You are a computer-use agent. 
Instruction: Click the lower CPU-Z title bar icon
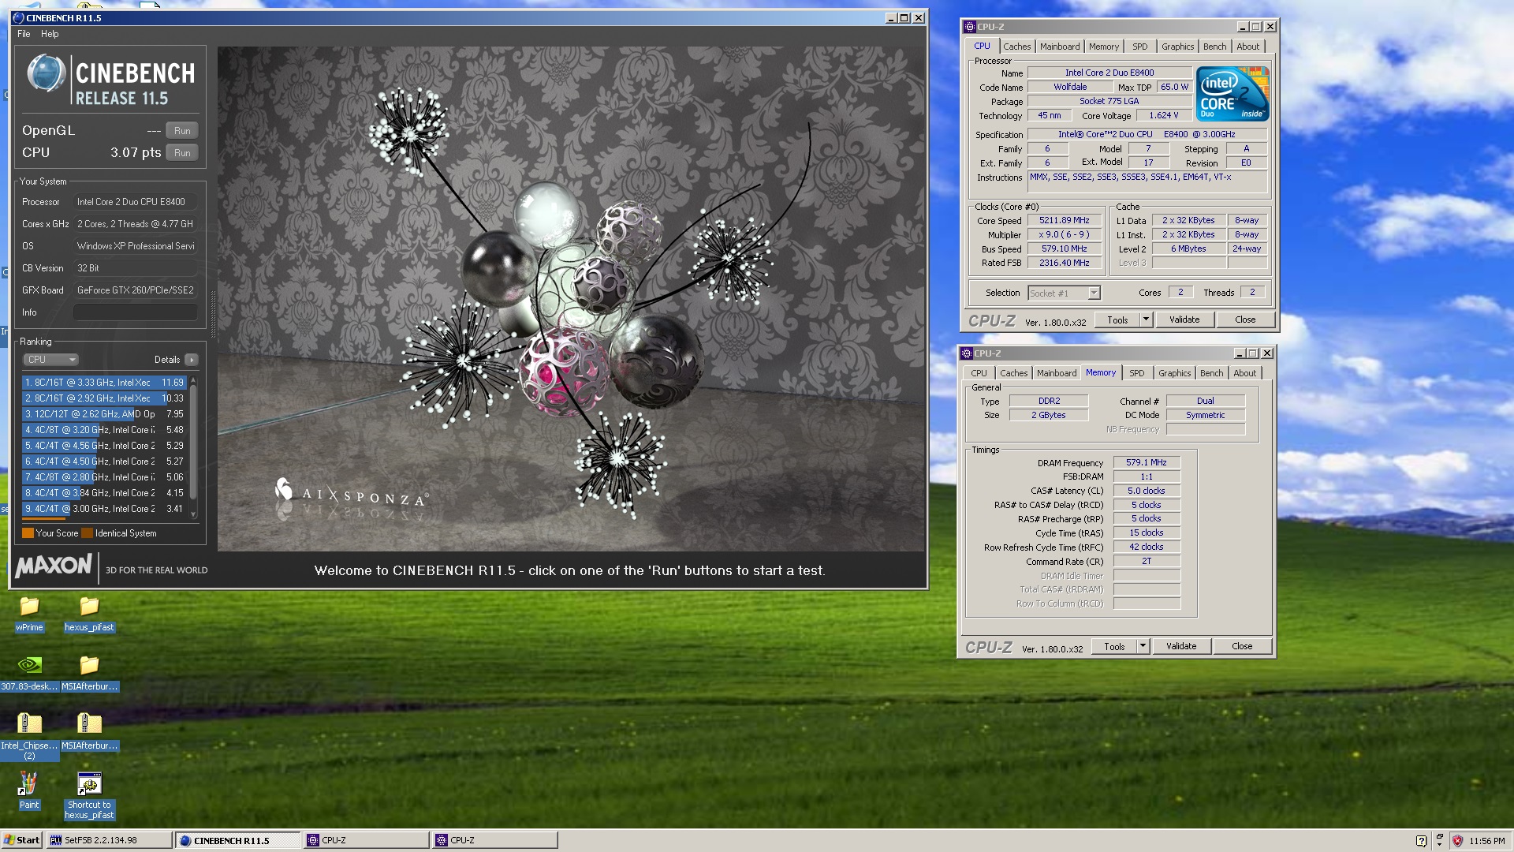click(967, 353)
